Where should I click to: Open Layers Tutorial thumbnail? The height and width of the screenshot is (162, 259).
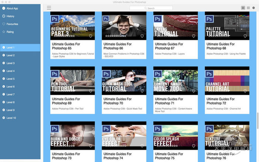[176, 26]
